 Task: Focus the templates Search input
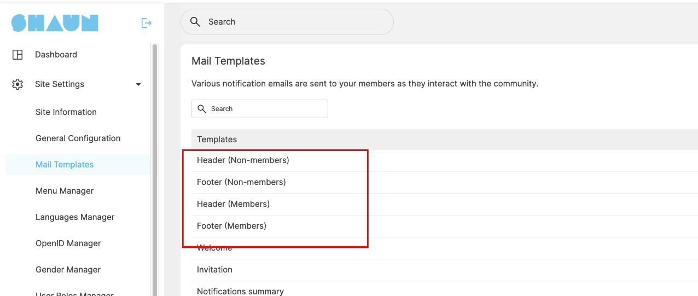click(x=260, y=109)
